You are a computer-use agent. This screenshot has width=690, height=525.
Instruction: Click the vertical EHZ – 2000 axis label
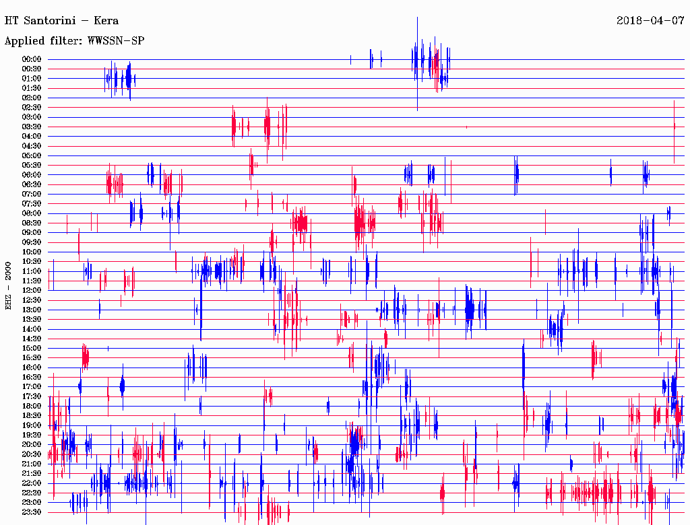click(8, 285)
